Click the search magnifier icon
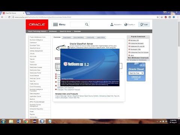Screen dimensions: 180x135 [87, 24]
